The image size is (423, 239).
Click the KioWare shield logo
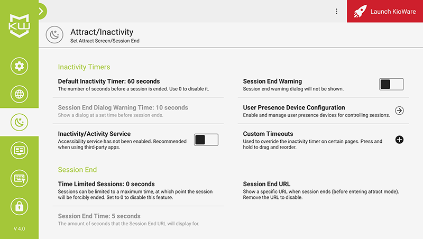[19, 26]
